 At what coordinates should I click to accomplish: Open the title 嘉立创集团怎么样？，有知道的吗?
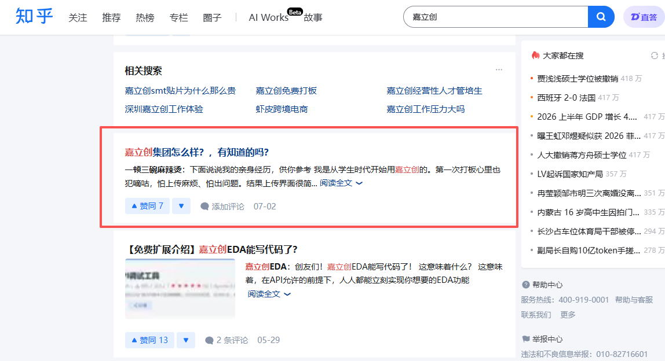pos(197,152)
